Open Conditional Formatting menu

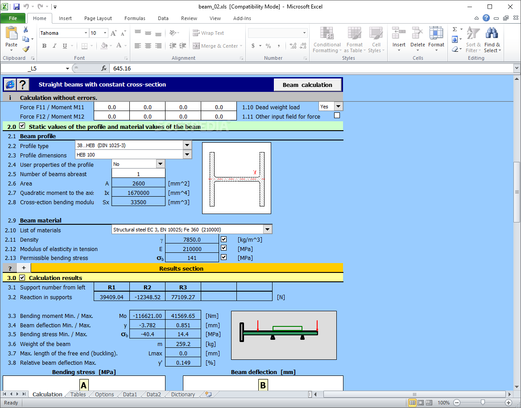pyautogui.click(x=327, y=40)
